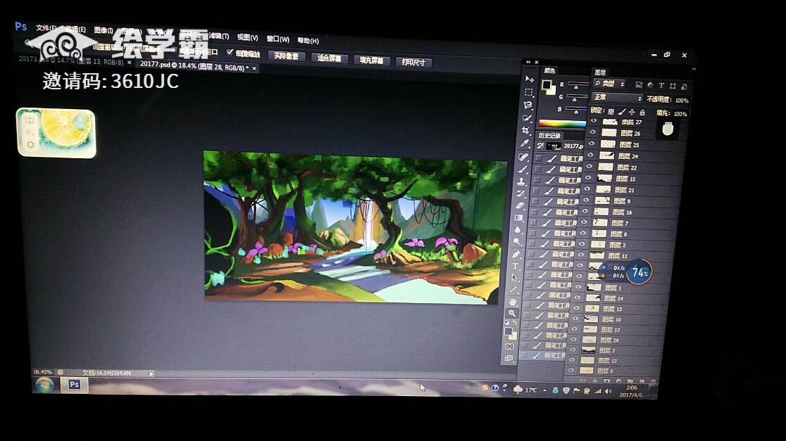Toggle Quick Mask mode icon
This screenshot has width=786, height=441.
click(x=509, y=346)
